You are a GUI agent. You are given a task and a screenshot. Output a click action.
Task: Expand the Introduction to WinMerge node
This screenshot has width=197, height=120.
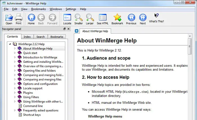[15, 57]
